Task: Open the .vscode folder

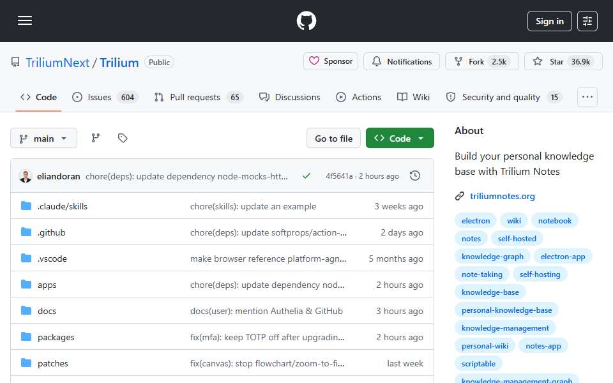Action: (52, 259)
